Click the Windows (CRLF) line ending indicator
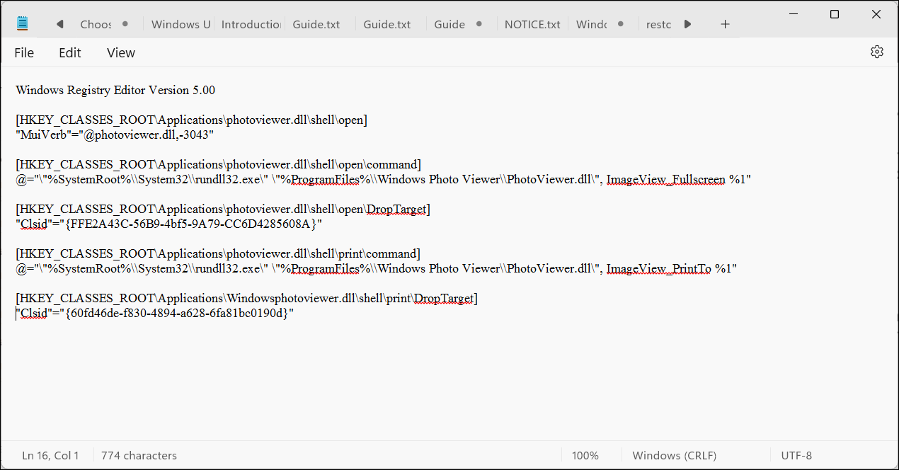Image resolution: width=899 pixels, height=470 pixels. (674, 455)
